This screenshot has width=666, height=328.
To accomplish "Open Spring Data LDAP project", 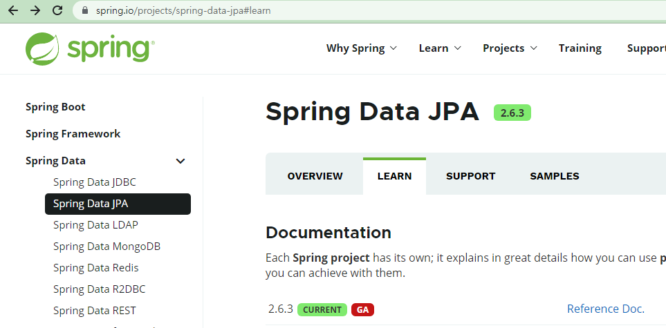I will coord(95,225).
